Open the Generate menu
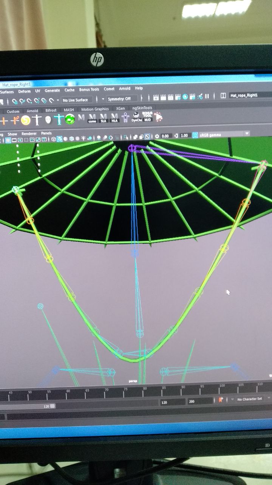272x485 pixels. pyautogui.click(x=52, y=91)
